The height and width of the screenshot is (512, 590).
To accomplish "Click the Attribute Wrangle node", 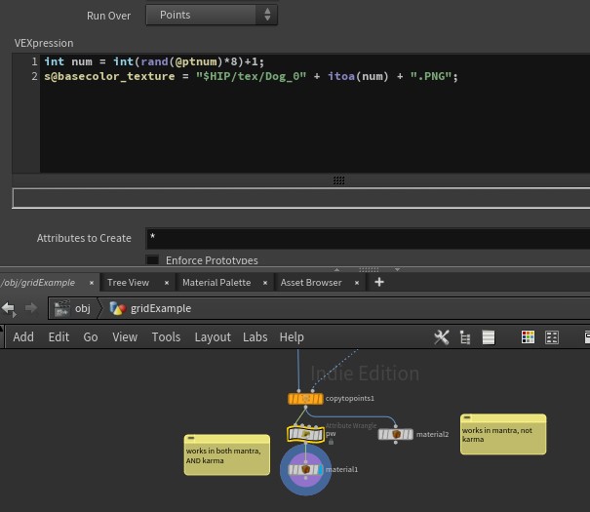I will [305, 433].
